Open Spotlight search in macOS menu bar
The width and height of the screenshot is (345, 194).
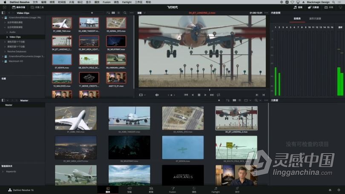click(333, 2)
